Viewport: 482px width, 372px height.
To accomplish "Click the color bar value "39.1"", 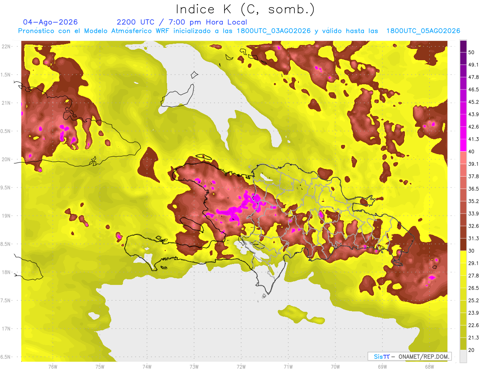I will pyautogui.click(x=474, y=164).
